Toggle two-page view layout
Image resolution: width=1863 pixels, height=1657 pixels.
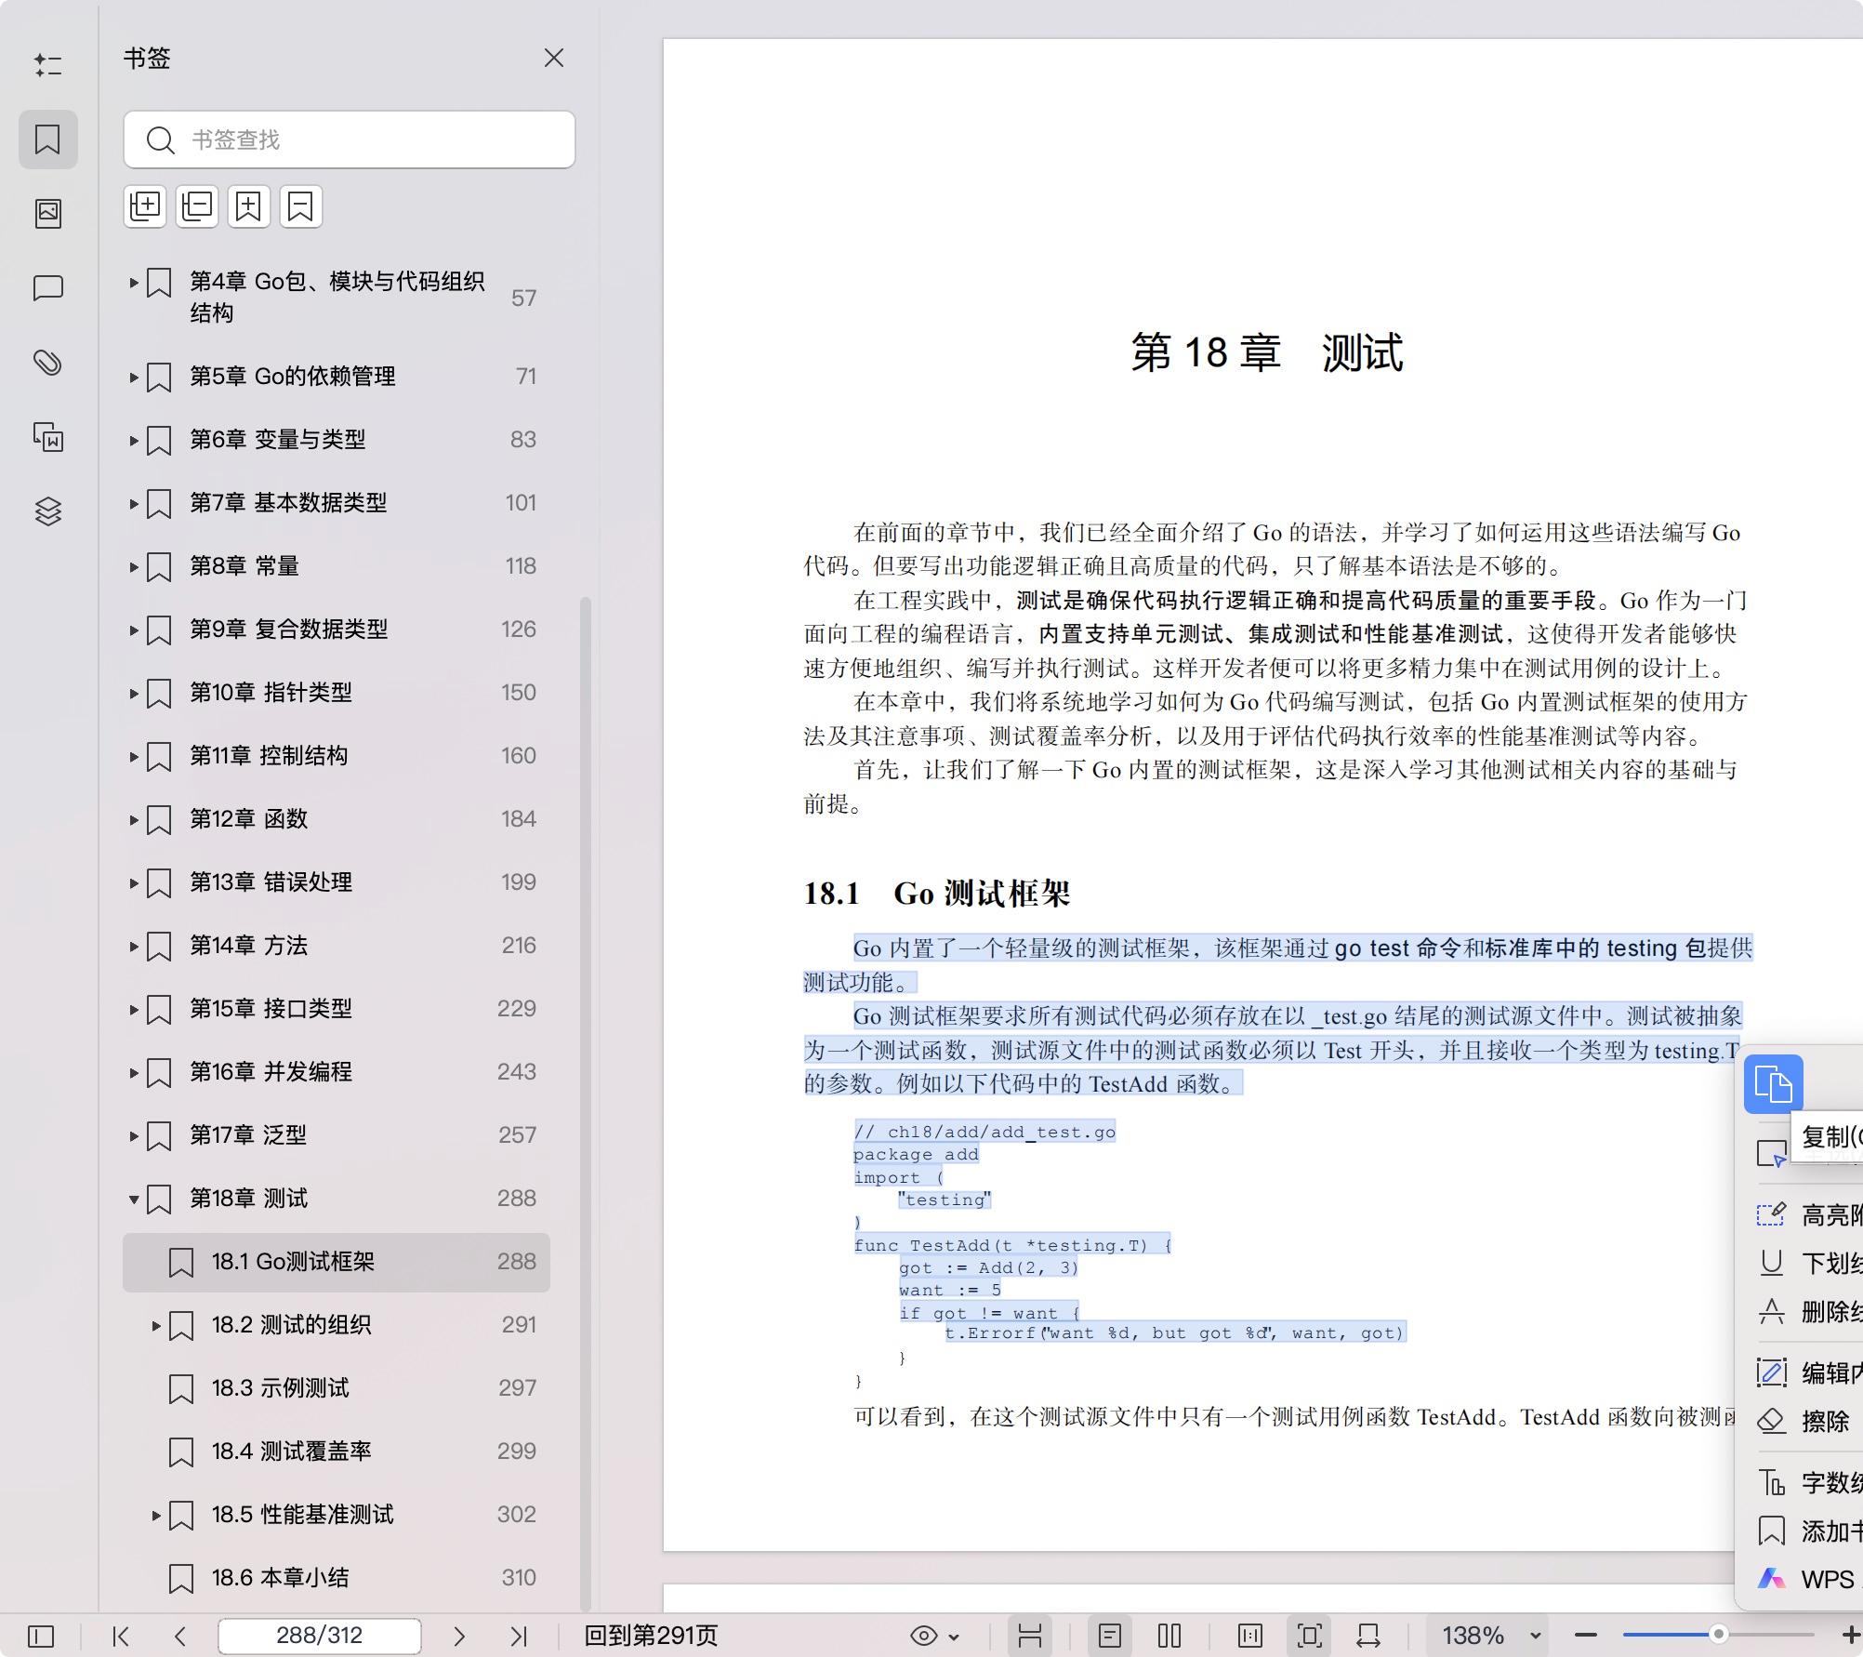click(1169, 1636)
